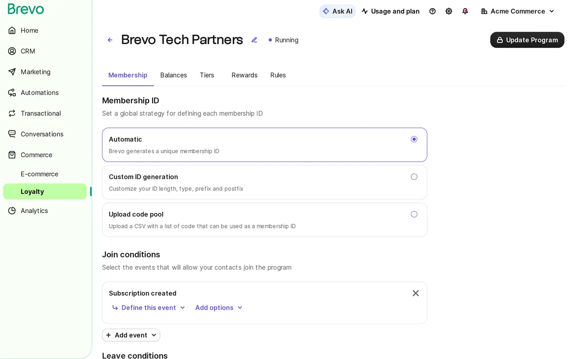Expand the Add options chevron
This screenshot has height=359, width=574.
click(240, 308)
